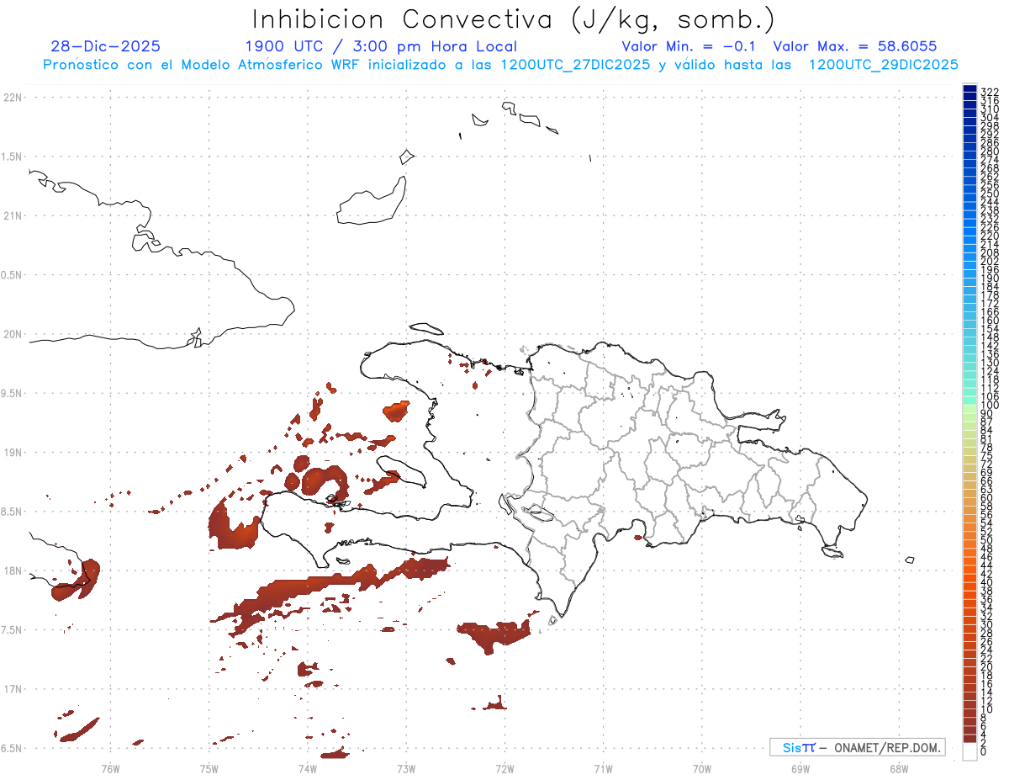Click the '9.5N' axis label
Image resolution: width=1009 pixels, height=780 pixels.
(12, 394)
